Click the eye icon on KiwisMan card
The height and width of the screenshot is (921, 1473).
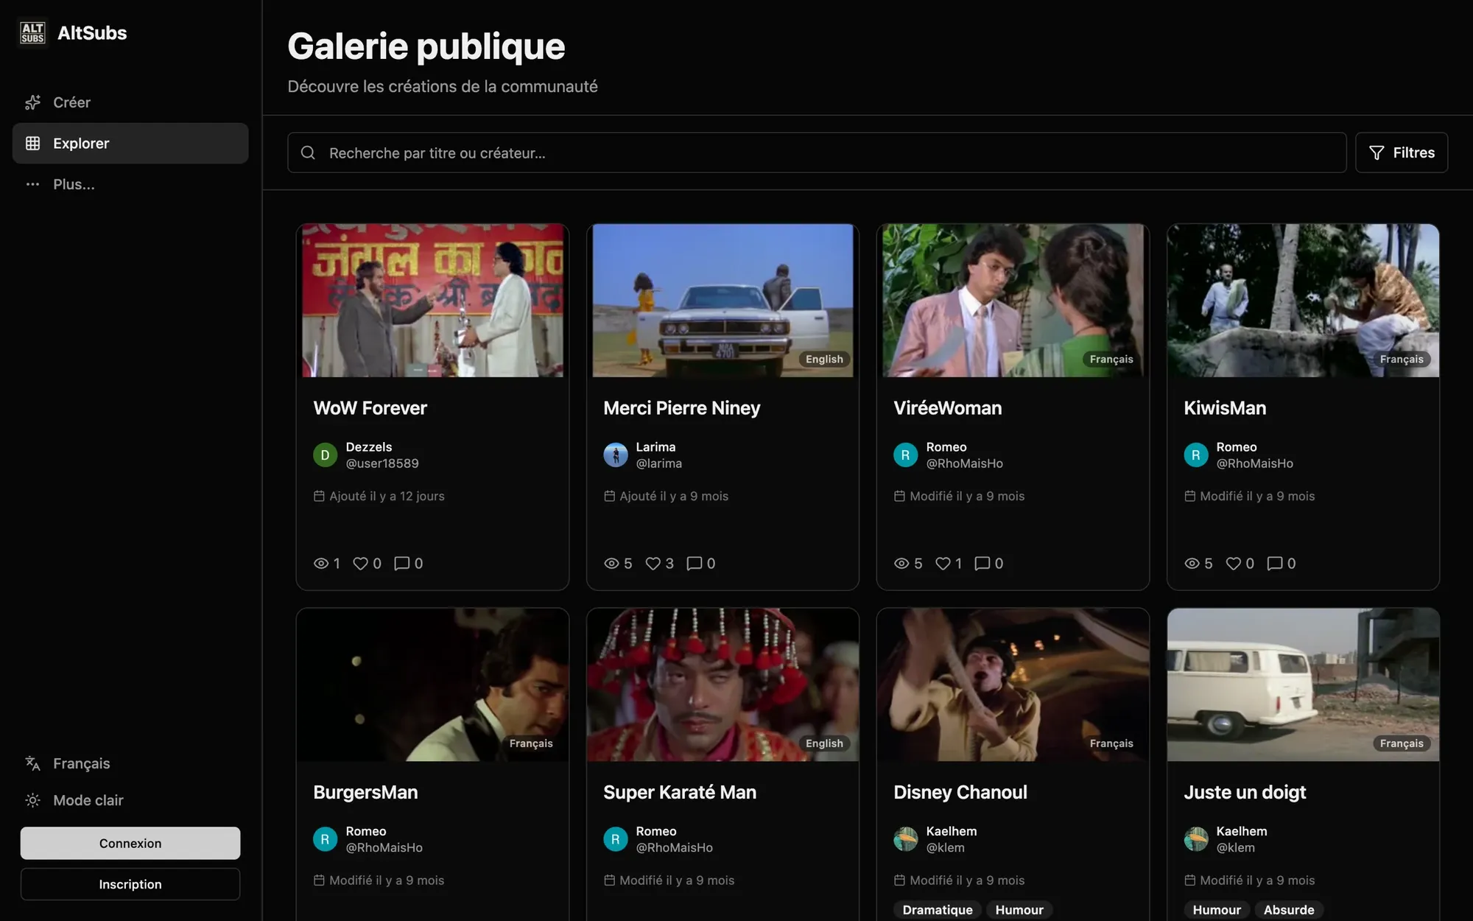[1192, 564]
